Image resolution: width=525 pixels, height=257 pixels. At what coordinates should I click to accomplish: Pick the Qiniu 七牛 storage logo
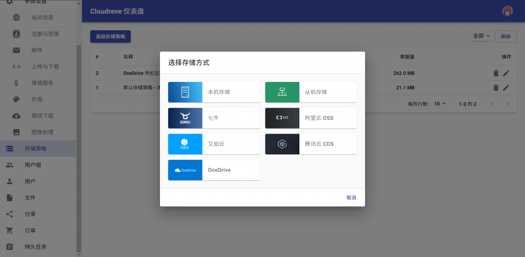coord(185,118)
